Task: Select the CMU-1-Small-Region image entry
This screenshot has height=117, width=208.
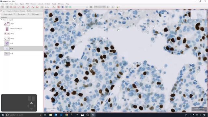Action: coord(21,29)
